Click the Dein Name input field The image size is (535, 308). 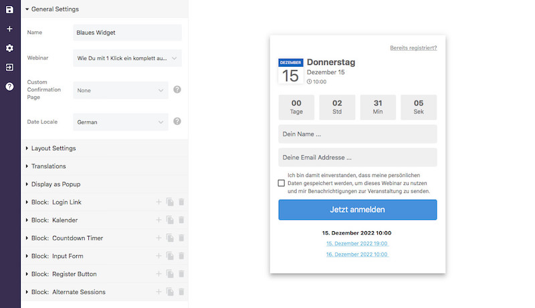click(357, 134)
